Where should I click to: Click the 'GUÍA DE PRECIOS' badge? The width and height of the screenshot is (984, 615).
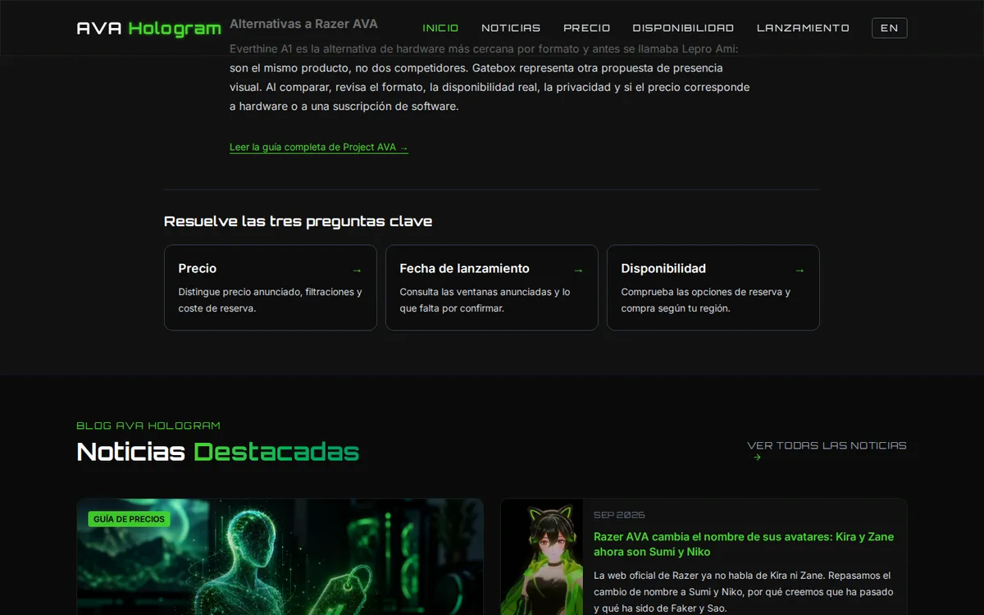click(129, 519)
